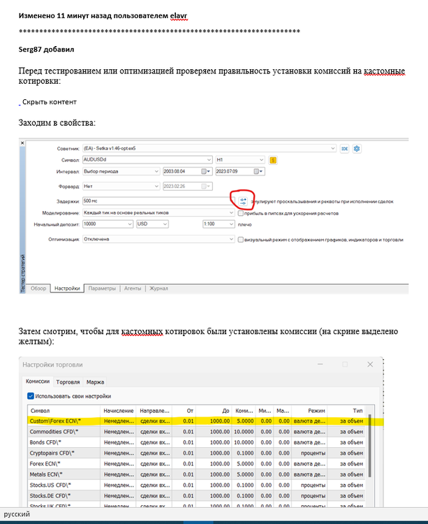Close the strategy tester panel with X
428x524 pixels.
click(x=22, y=143)
